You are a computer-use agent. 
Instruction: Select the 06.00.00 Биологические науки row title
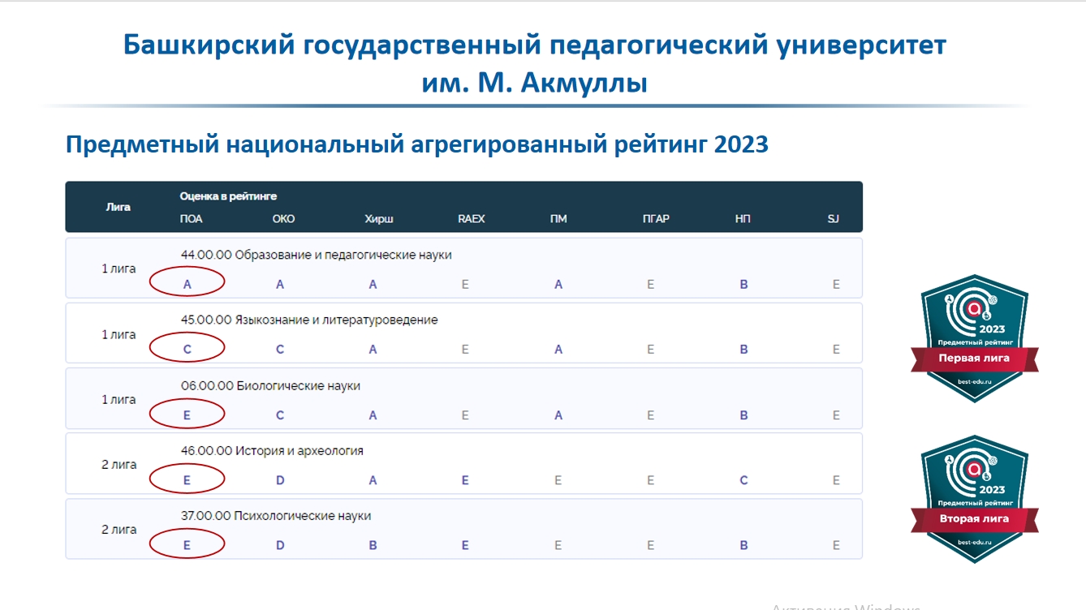[x=270, y=385]
